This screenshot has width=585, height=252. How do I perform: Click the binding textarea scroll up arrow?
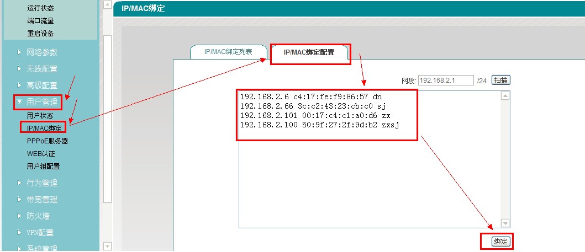(x=505, y=96)
